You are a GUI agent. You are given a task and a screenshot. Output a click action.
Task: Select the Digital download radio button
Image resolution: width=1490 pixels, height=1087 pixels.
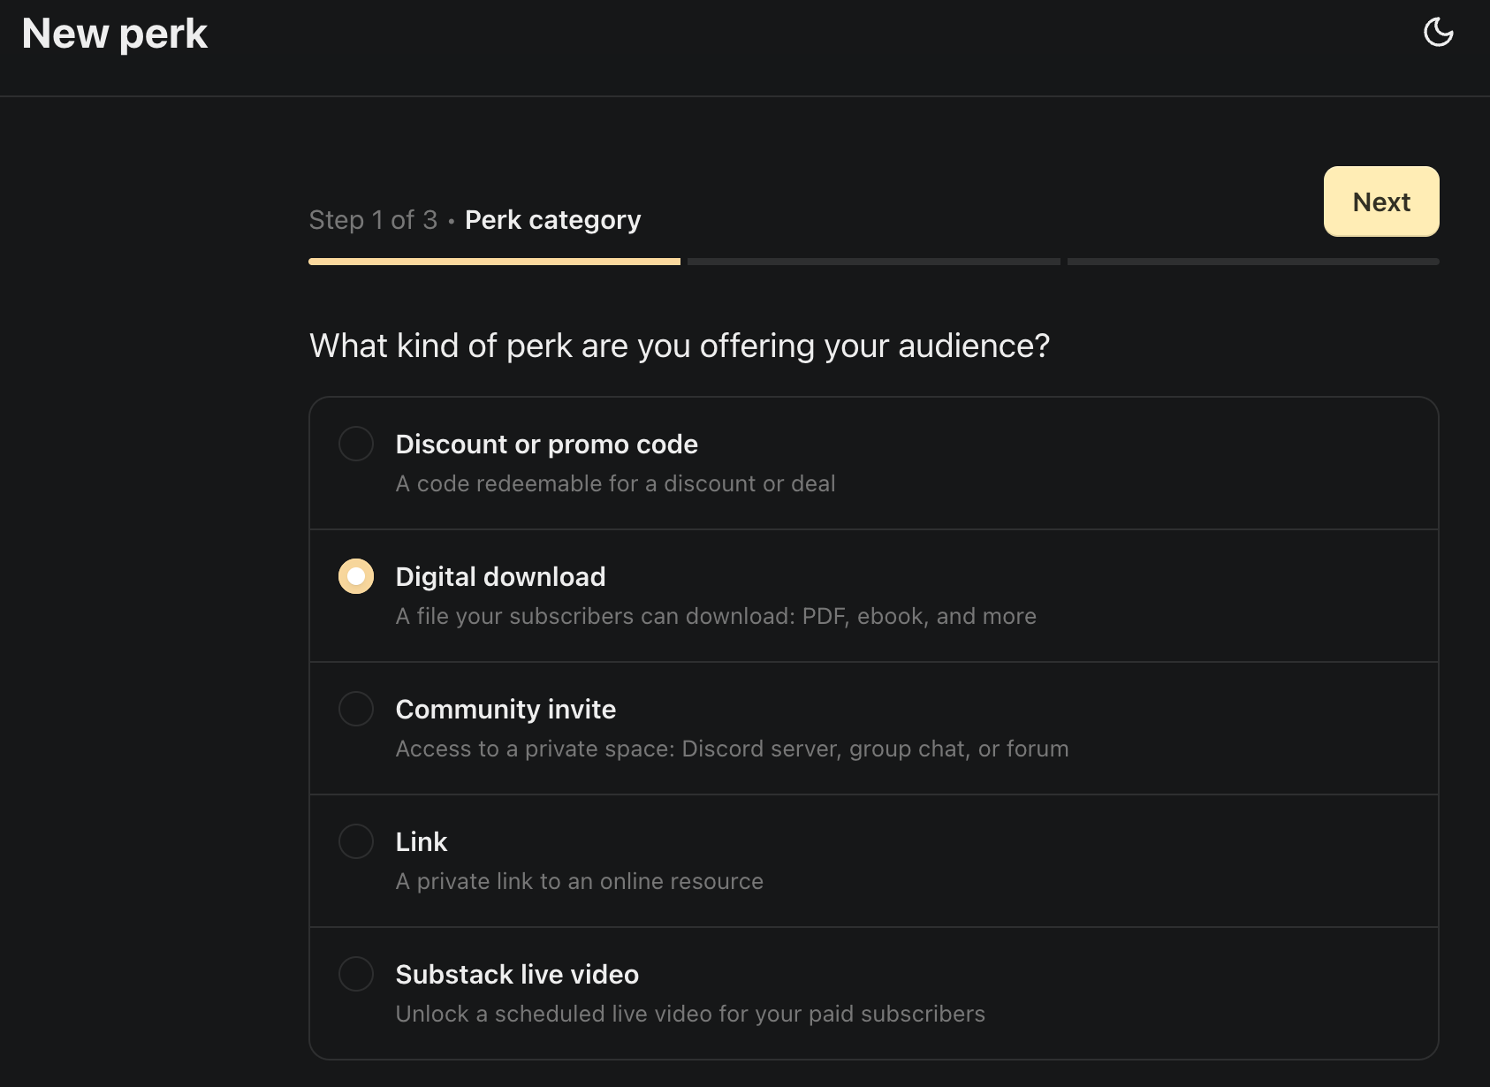point(356,576)
